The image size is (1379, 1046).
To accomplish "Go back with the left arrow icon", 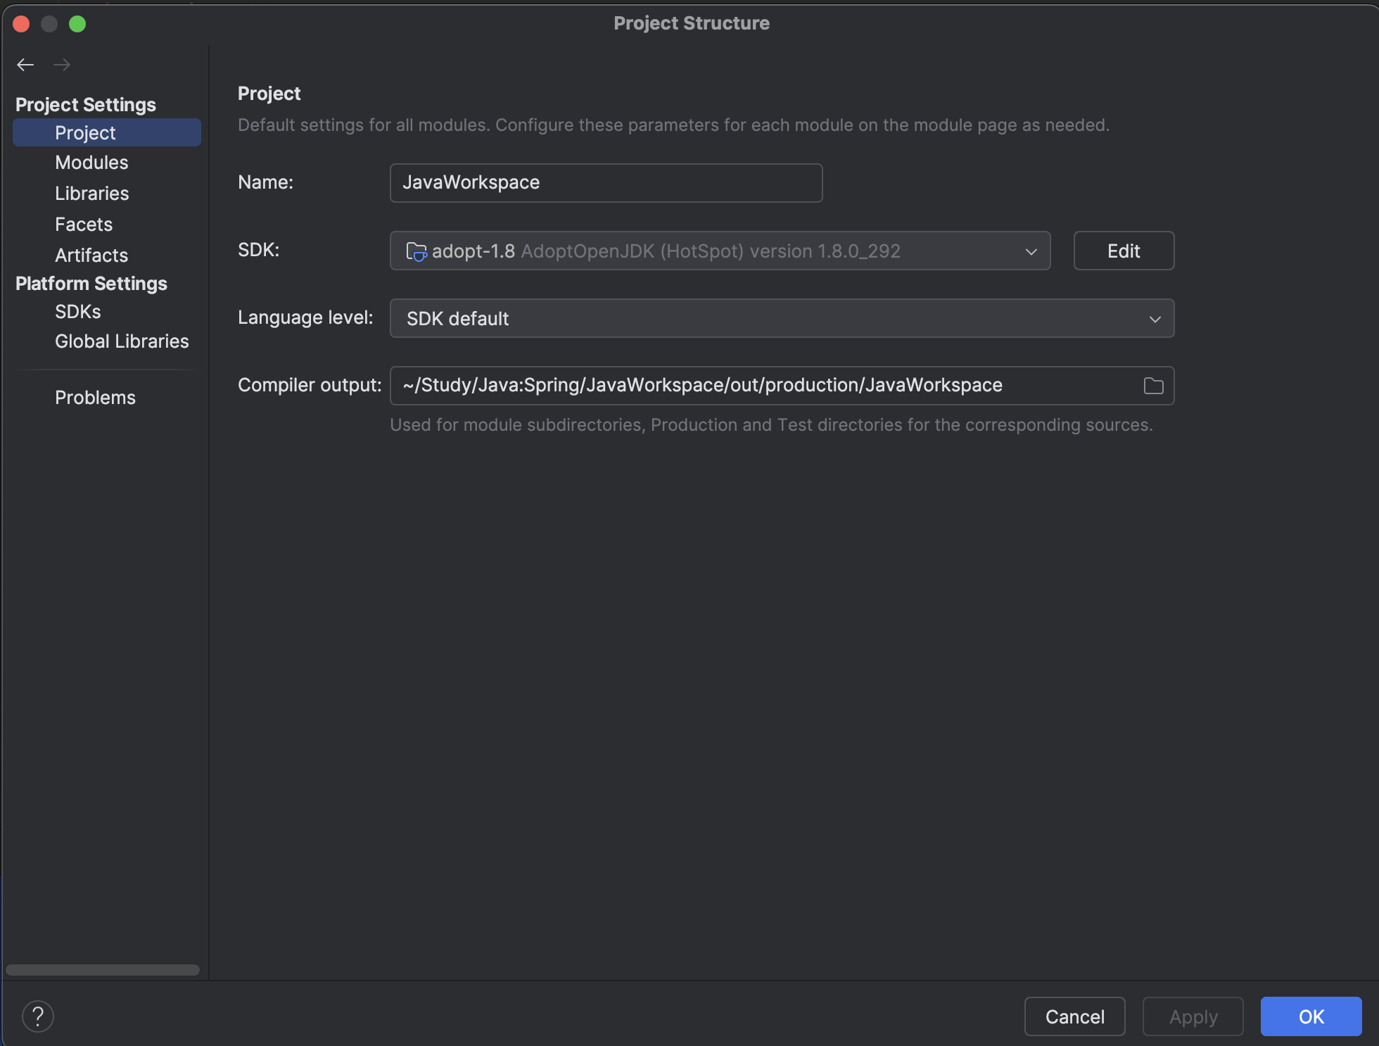I will pyautogui.click(x=25, y=65).
